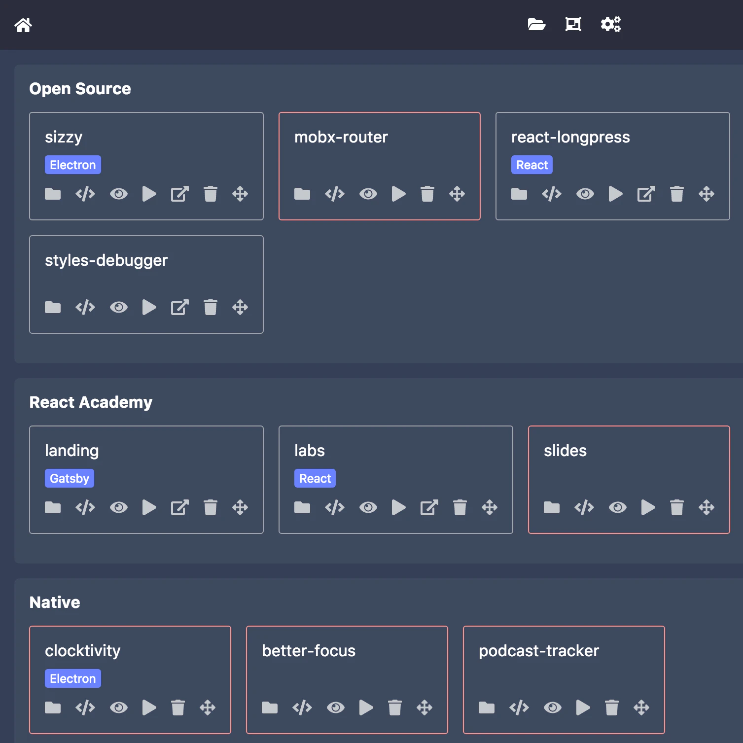Click the Gatsby tag on landing

[x=70, y=478]
